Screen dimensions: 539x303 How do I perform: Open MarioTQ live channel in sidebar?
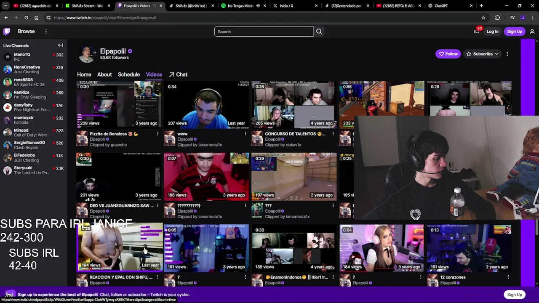(33, 57)
